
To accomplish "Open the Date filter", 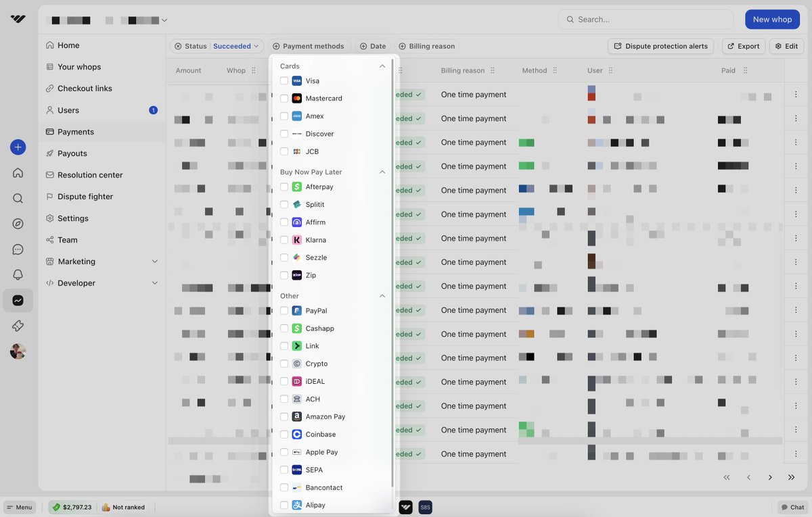I will click(373, 46).
